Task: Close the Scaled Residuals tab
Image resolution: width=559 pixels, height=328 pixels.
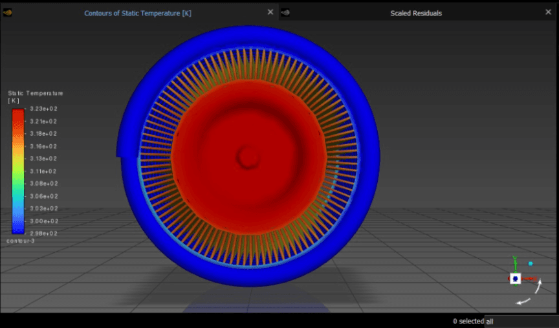Action: (548, 12)
